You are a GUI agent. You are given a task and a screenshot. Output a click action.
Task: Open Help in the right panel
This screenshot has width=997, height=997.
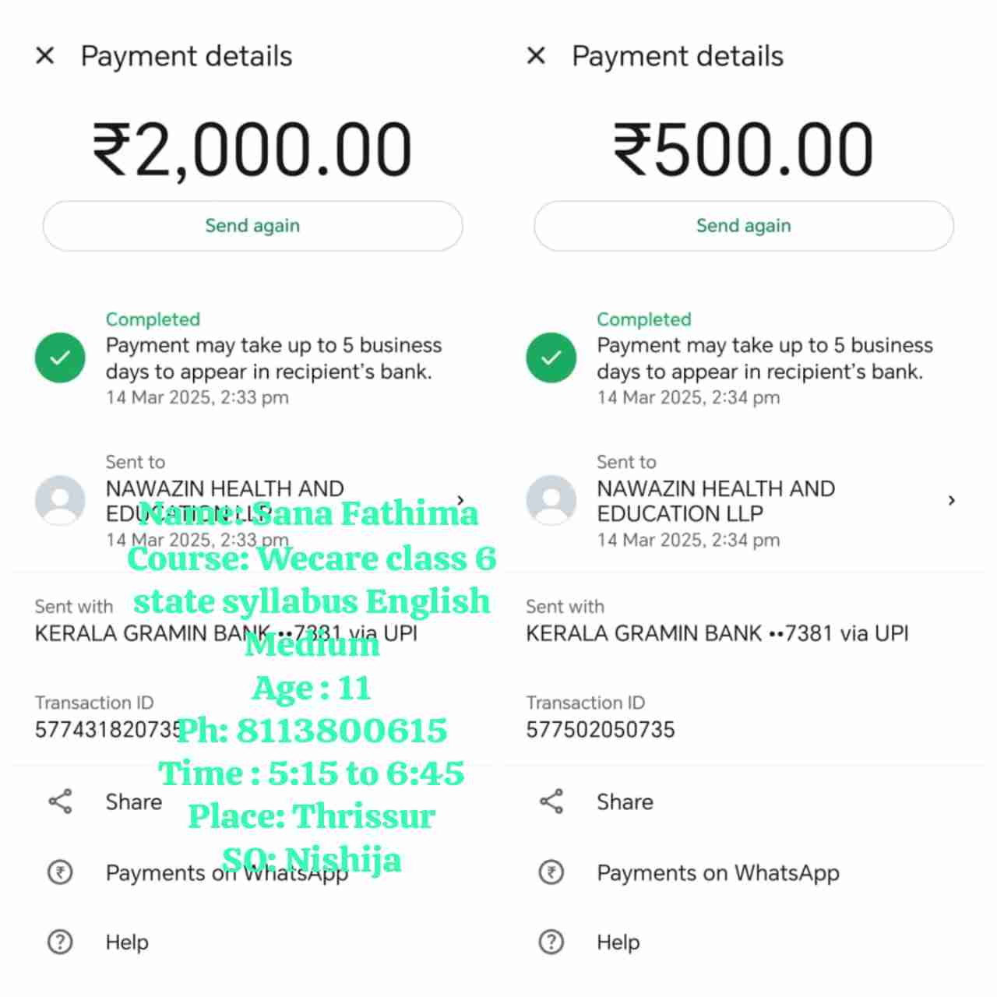pos(618,942)
